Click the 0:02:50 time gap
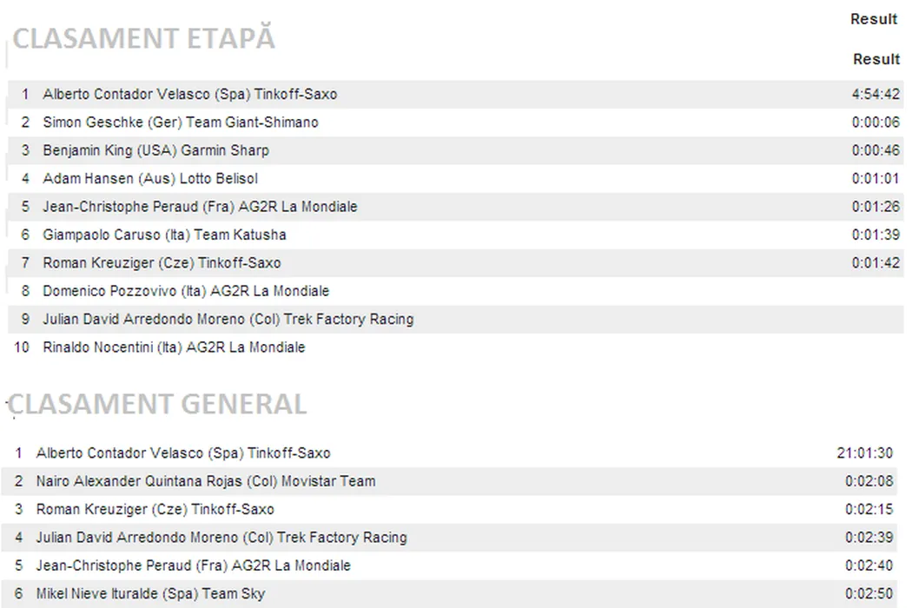Screen dimensions: 912x608 pos(869,594)
